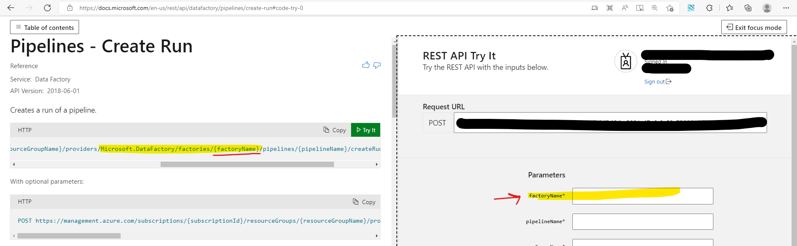View site information lock icon

coord(70,8)
